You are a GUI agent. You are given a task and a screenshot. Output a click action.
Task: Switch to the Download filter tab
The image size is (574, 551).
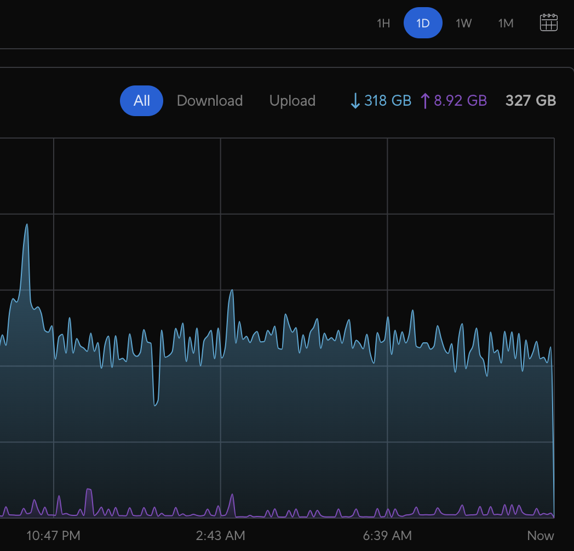[x=210, y=101]
